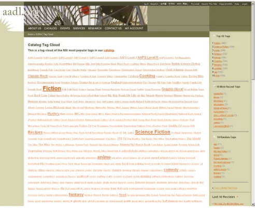This screenshot has width=255, height=208.
Task: Open MY ACCOUNT from the navigation bar
Action: [134, 29]
